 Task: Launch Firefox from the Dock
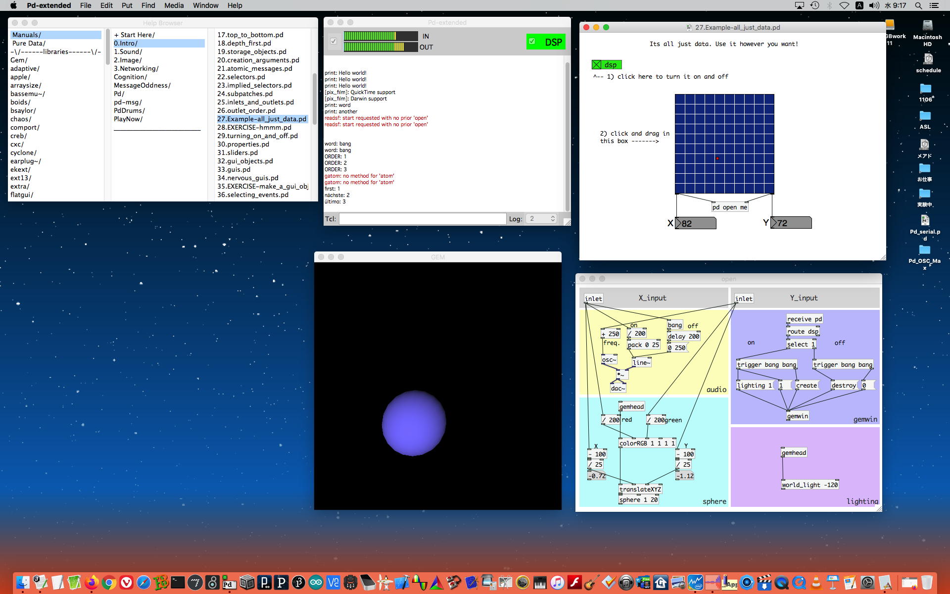click(92, 583)
